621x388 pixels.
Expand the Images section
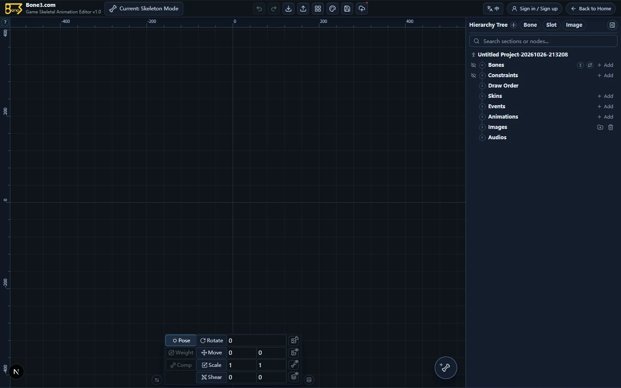tap(482, 127)
